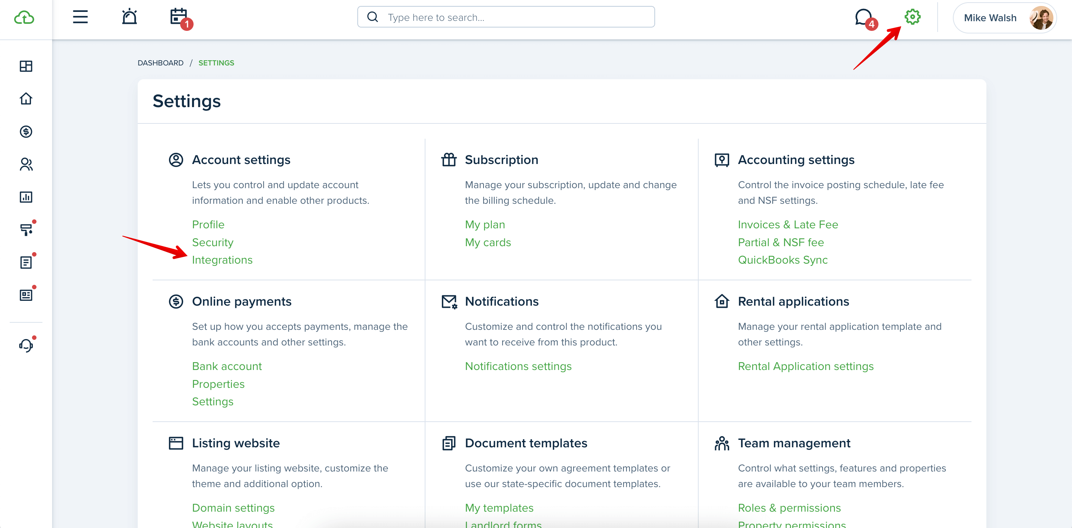1072x528 pixels.
Task: Open the alarm reminders icon
Action: 130,17
